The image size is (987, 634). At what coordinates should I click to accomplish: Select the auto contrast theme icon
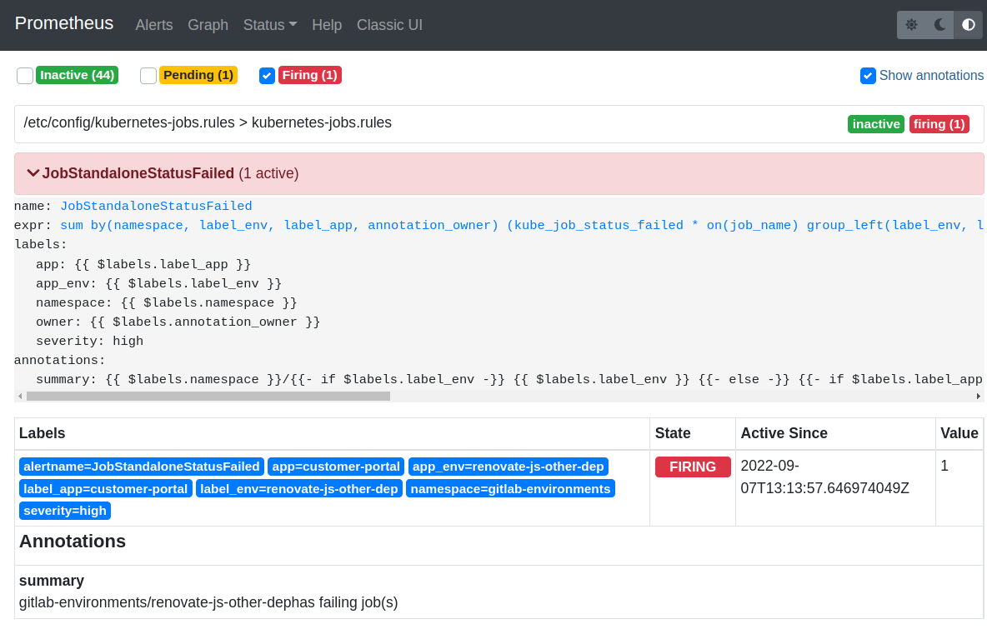pos(968,25)
